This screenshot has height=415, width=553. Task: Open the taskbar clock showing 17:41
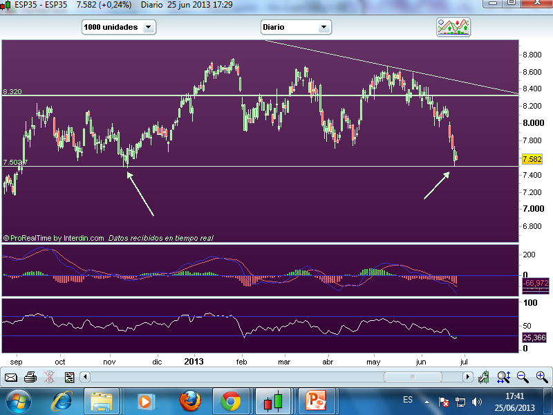point(514,402)
